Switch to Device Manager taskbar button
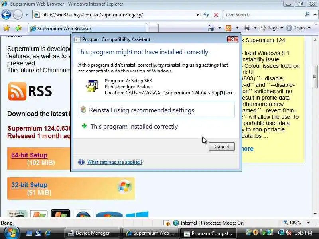 click(93, 233)
